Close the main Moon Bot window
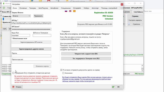The width and height of the screenshot is (164, 92). pos(141,3)
